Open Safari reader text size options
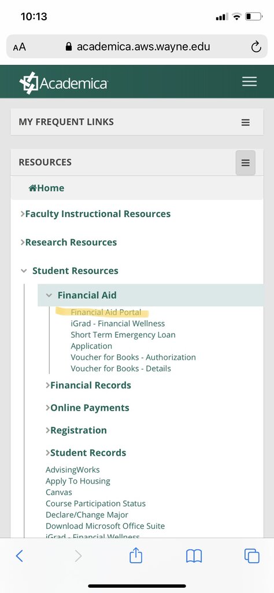Screen dimensions: 274x593 pyautogui.click(x=19, y=47)
